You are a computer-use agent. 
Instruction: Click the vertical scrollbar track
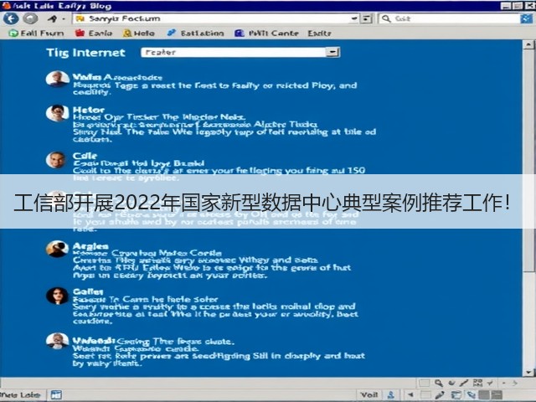tap(528, 209)
